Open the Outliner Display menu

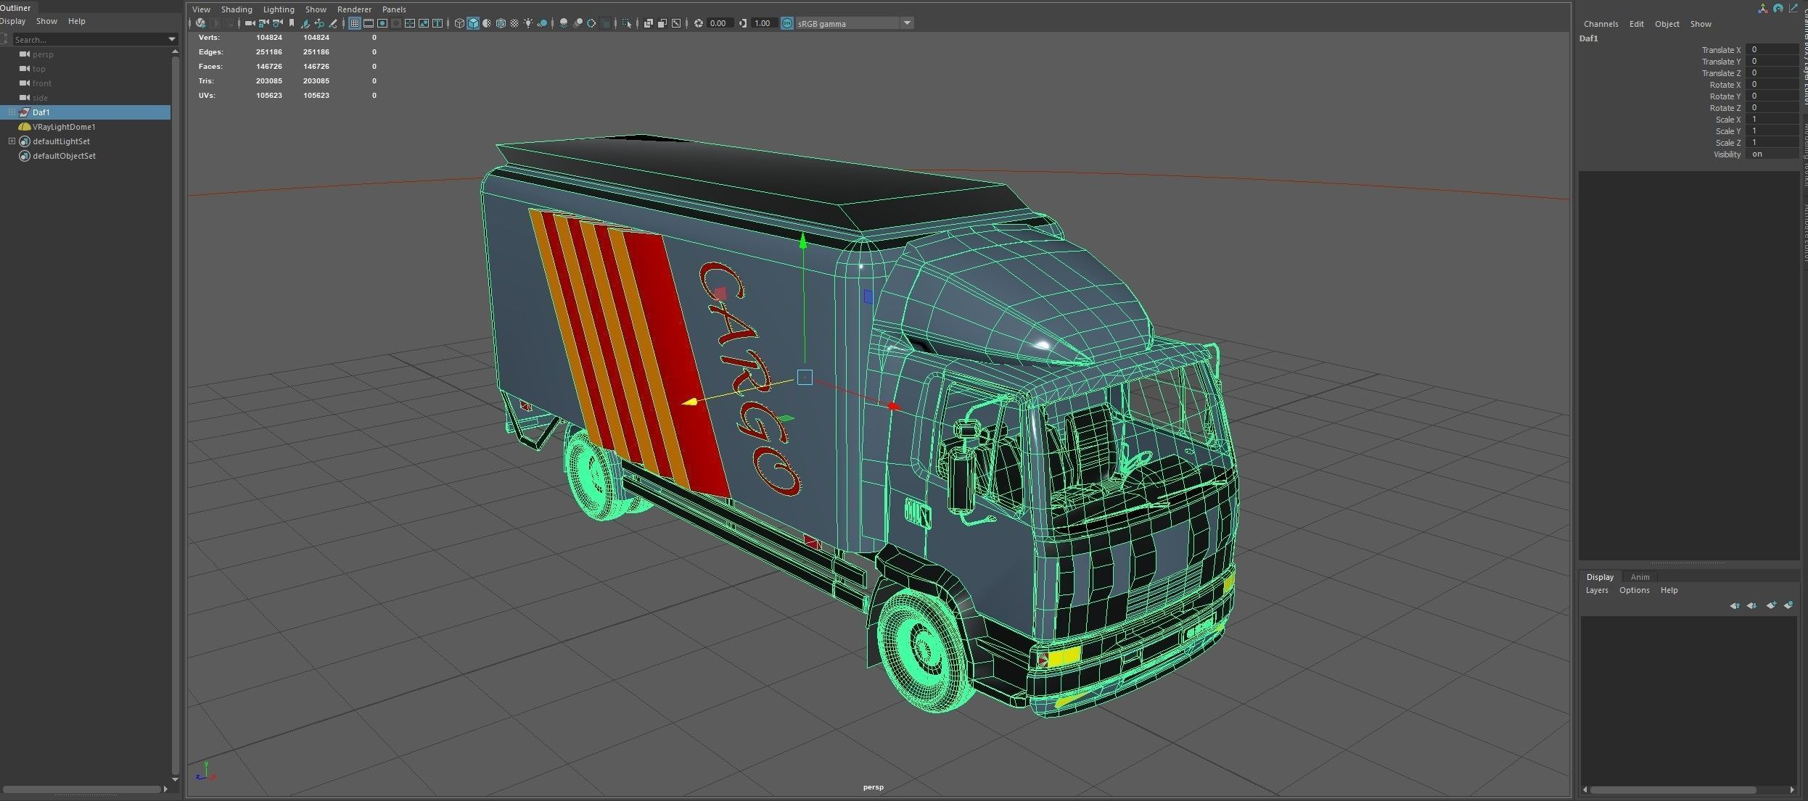tap(12, 21)
